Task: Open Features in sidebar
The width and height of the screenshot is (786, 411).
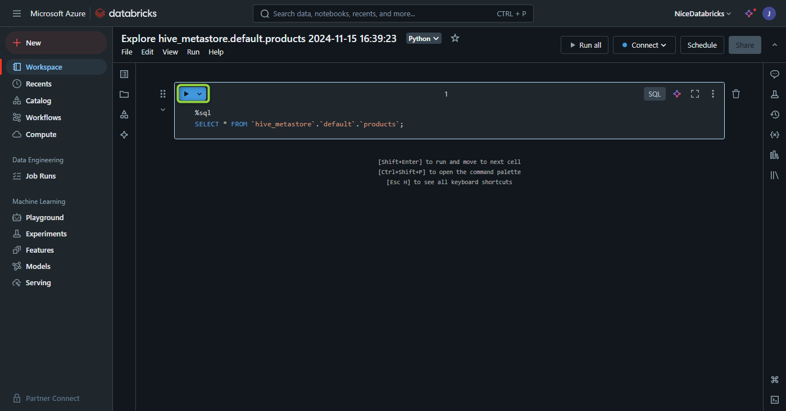Action: [56, 250]
